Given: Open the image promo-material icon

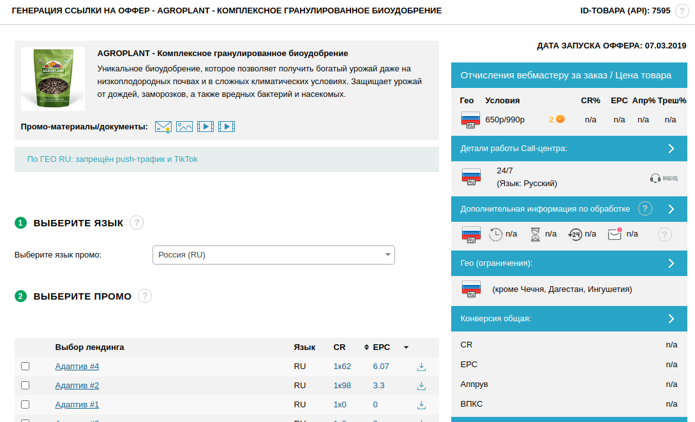Looking at the screenshot, I should click(x=184, y=127).
